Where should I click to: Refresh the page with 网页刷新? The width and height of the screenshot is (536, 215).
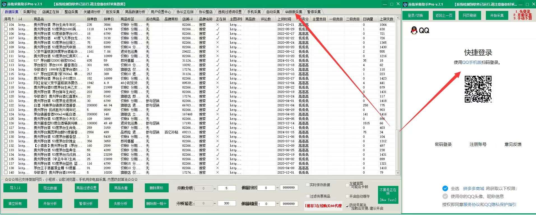click(x=470, y=15)
